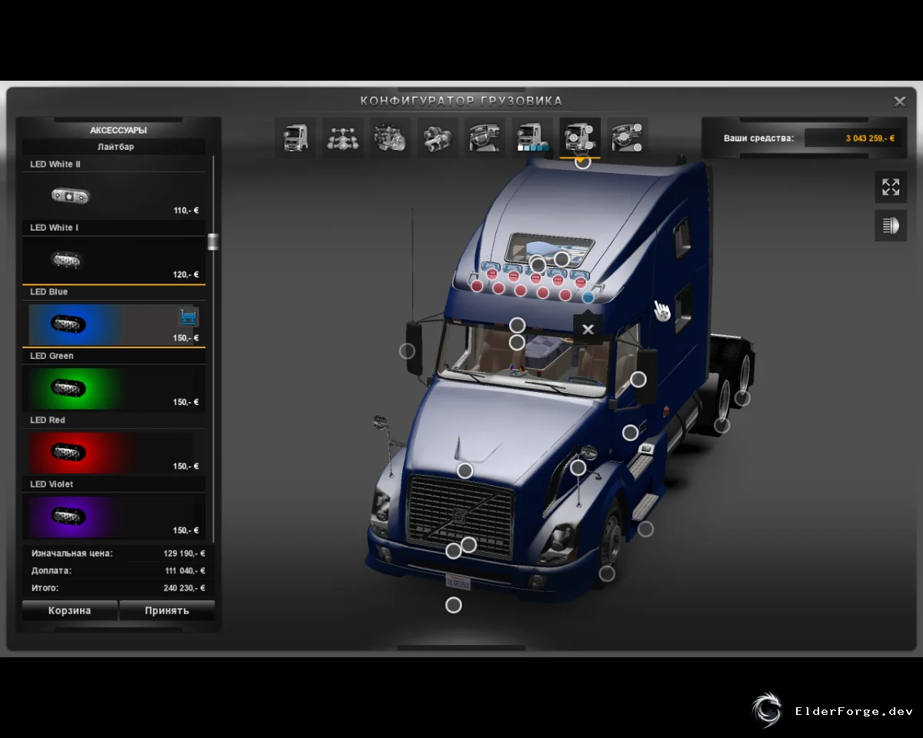This screenshot has height=738, width=923.
Task: Open the chassis configuration tab
Action: click(x=342, y=138)
